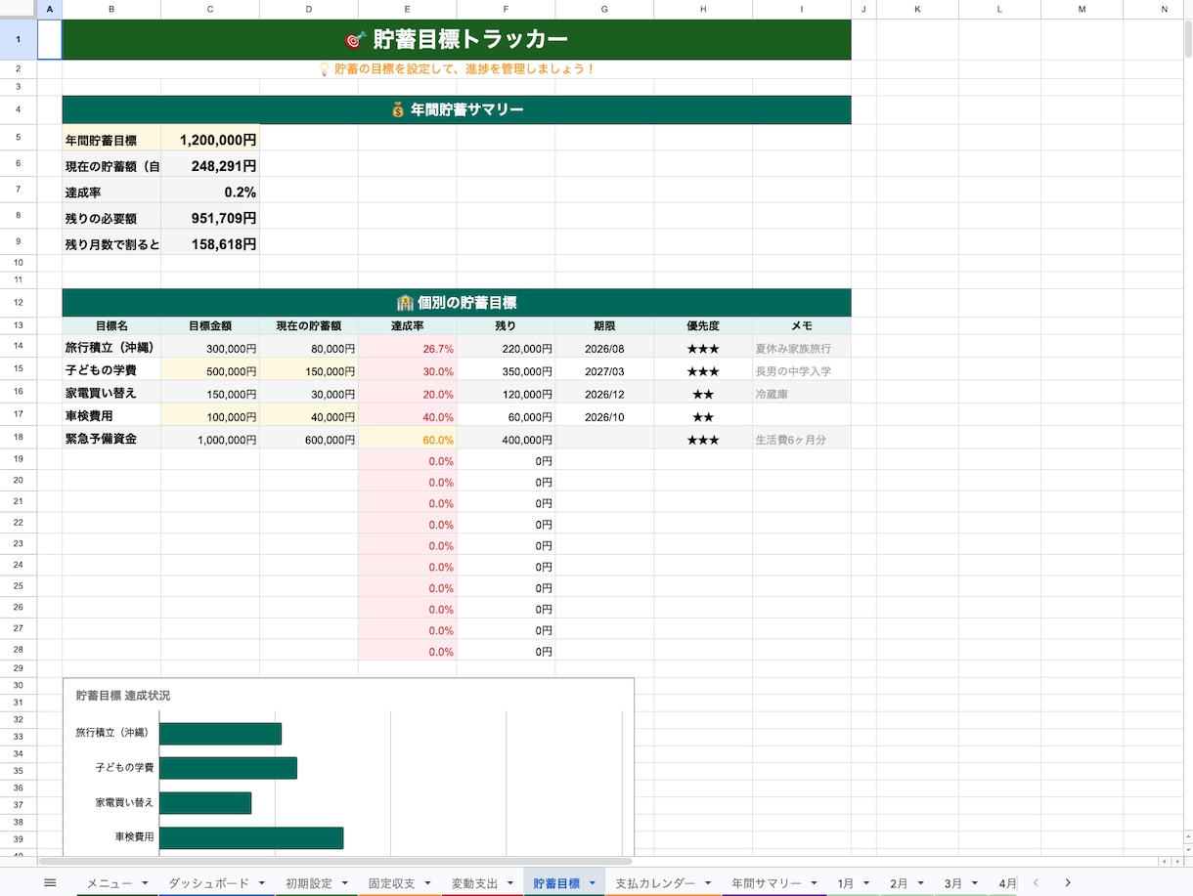Screen dimensions: 1193x896
Task: Select the 夏休み家族旅行 memo cell
Action: (802, 348)
